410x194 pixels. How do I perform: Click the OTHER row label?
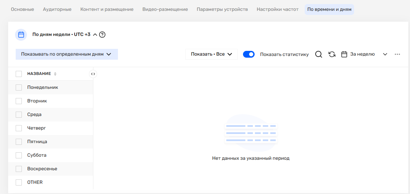(x=35, y=182)
